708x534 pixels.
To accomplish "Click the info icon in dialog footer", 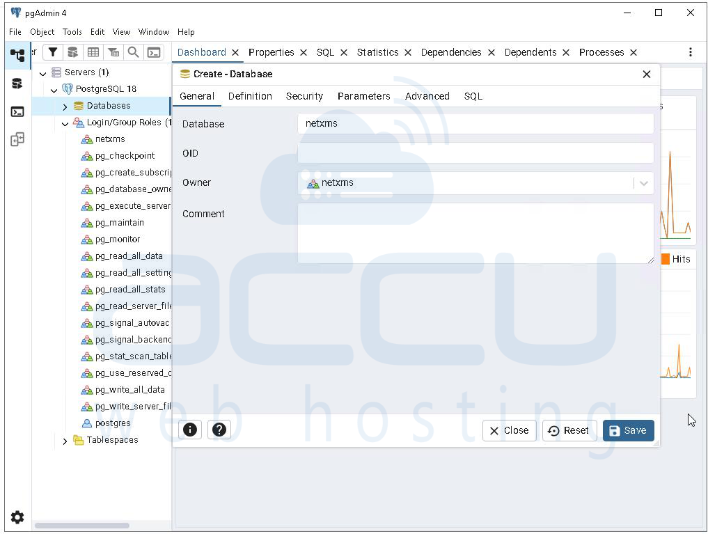I will [190, 430].
